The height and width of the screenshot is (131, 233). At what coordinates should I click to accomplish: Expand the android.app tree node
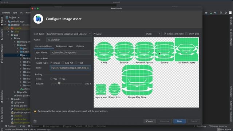point(5,21)
